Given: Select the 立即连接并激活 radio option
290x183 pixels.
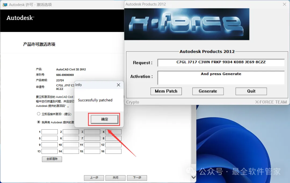Looking at the screenshot, I should click(38, 114).
